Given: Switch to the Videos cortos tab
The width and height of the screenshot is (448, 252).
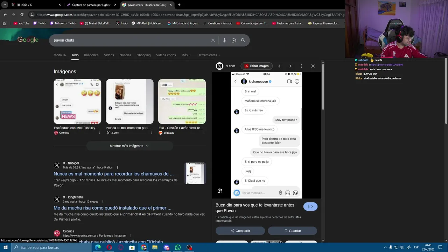Looking at the screenshot, I should coord(166,55).
